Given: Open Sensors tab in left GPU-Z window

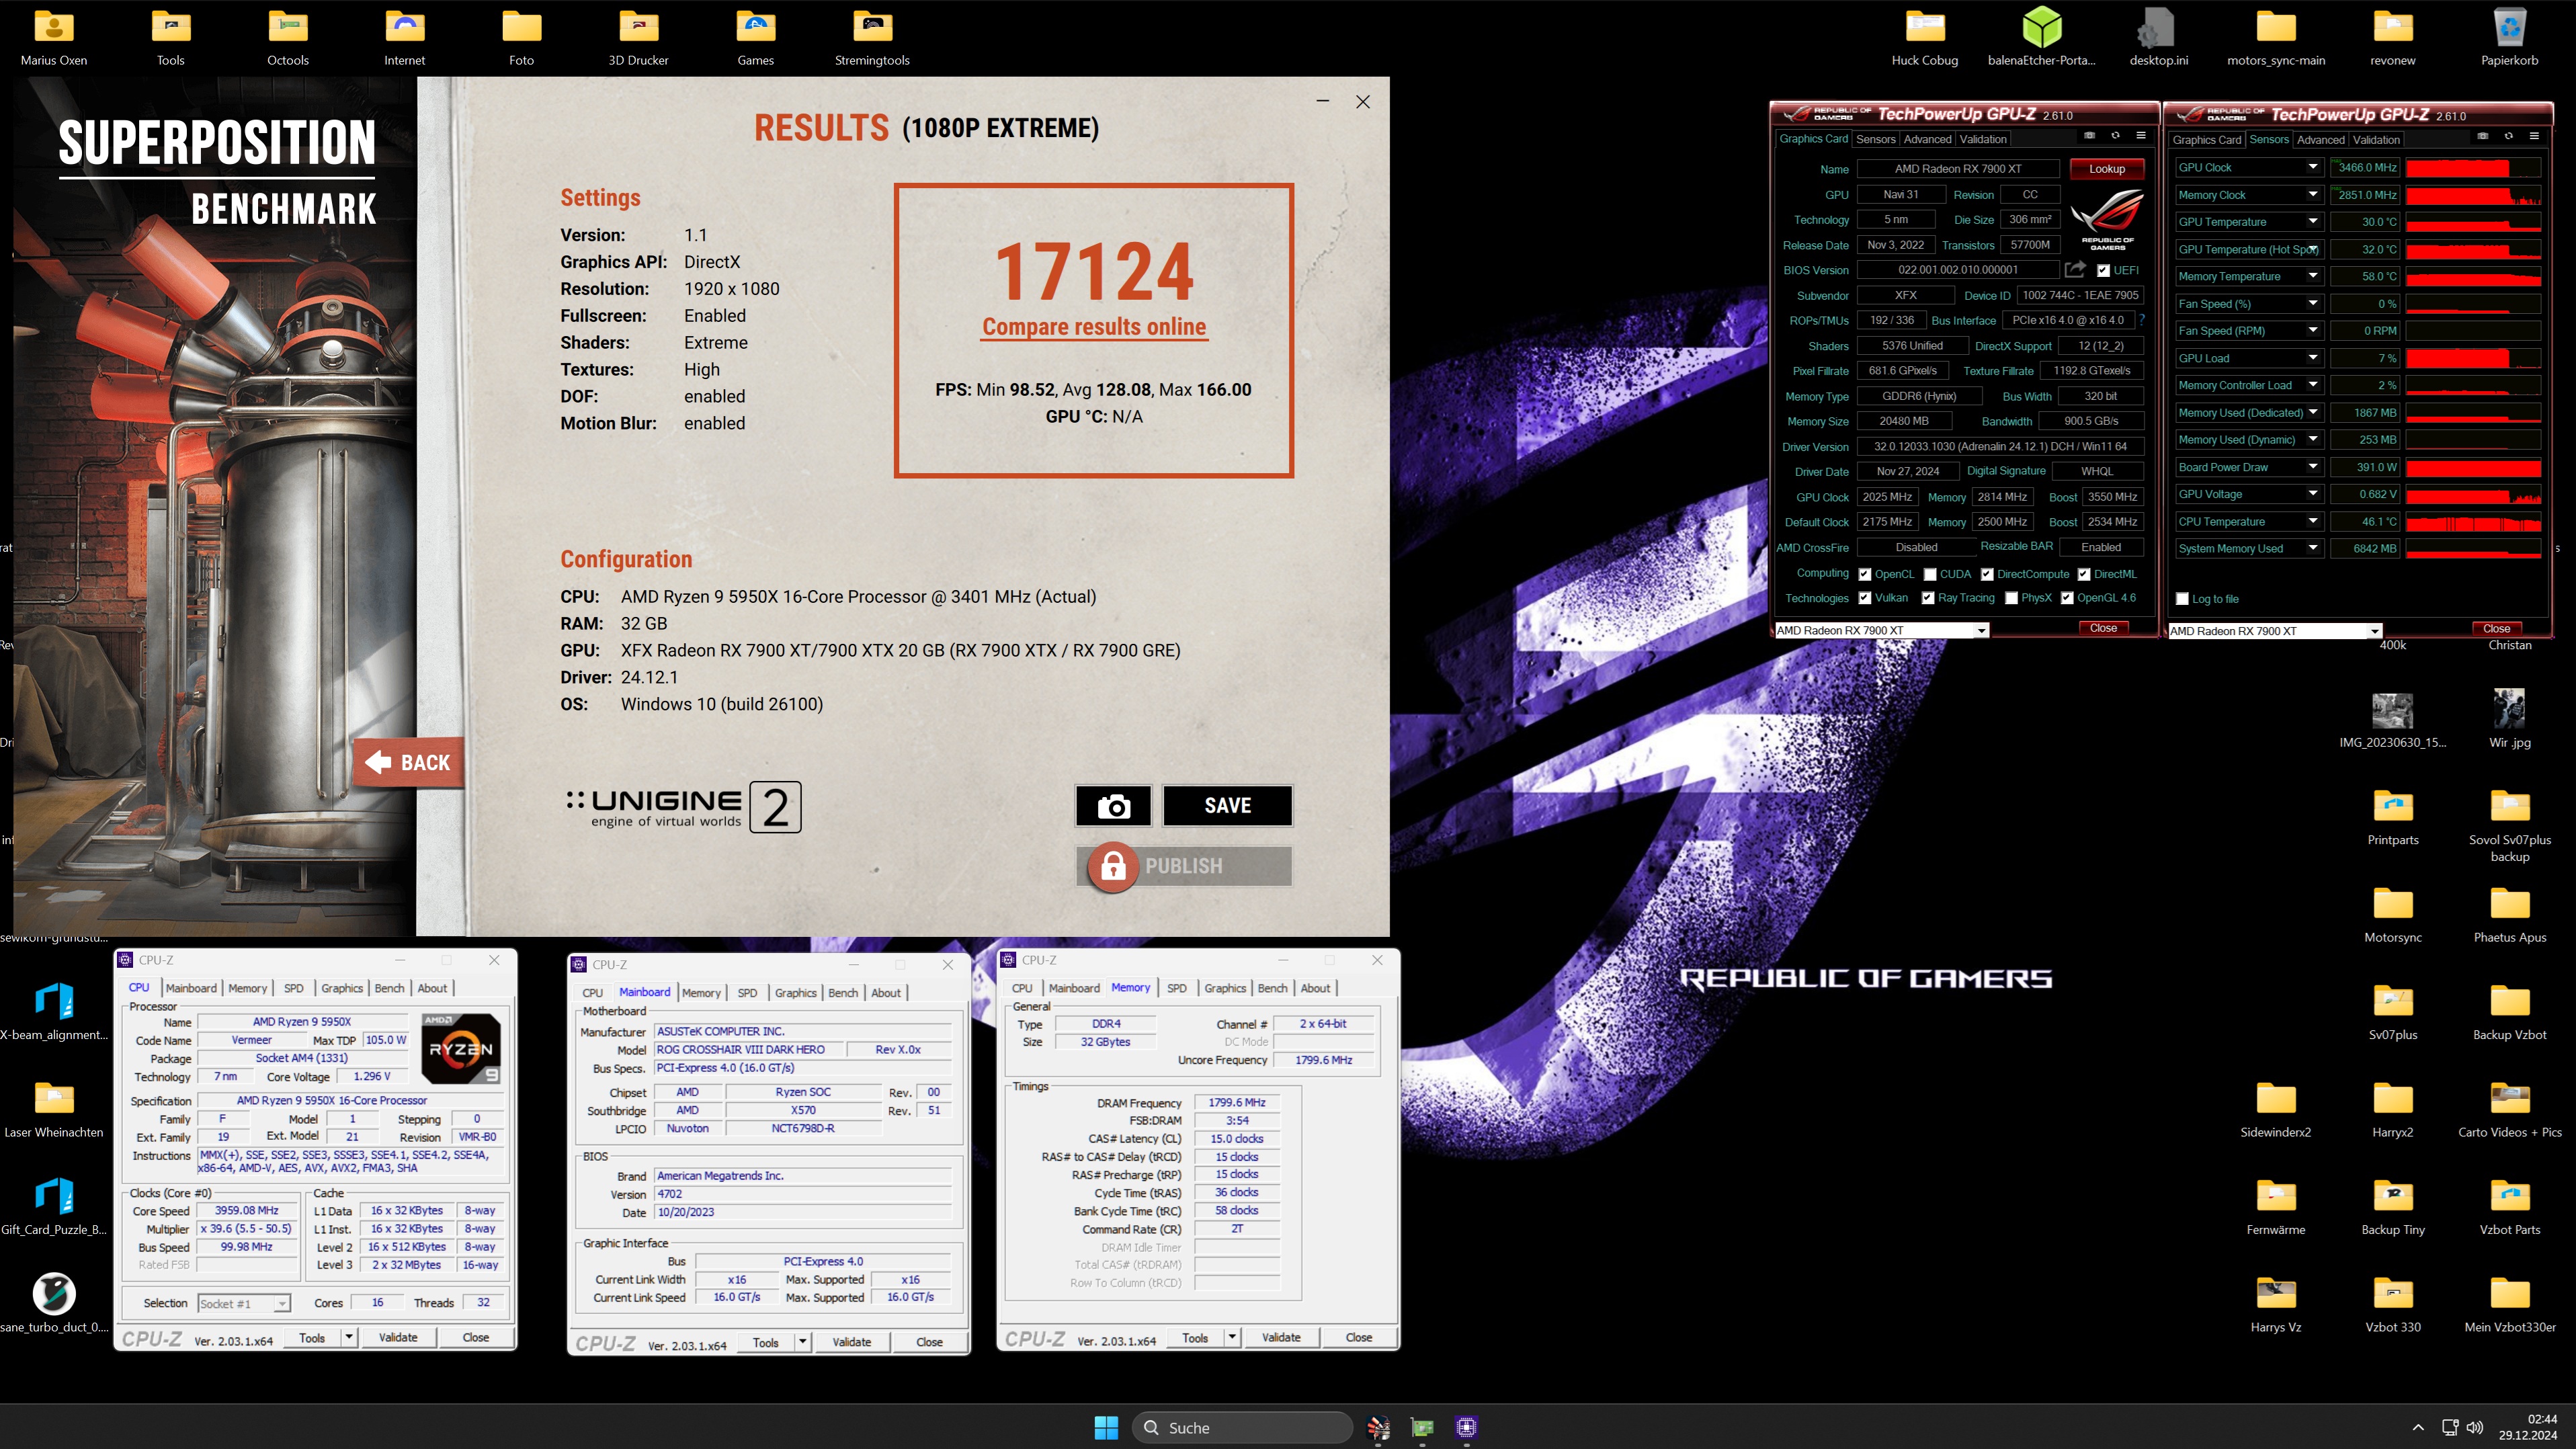Looking at the screenshot, I should pyautogui.click(x=1875, y=139).
